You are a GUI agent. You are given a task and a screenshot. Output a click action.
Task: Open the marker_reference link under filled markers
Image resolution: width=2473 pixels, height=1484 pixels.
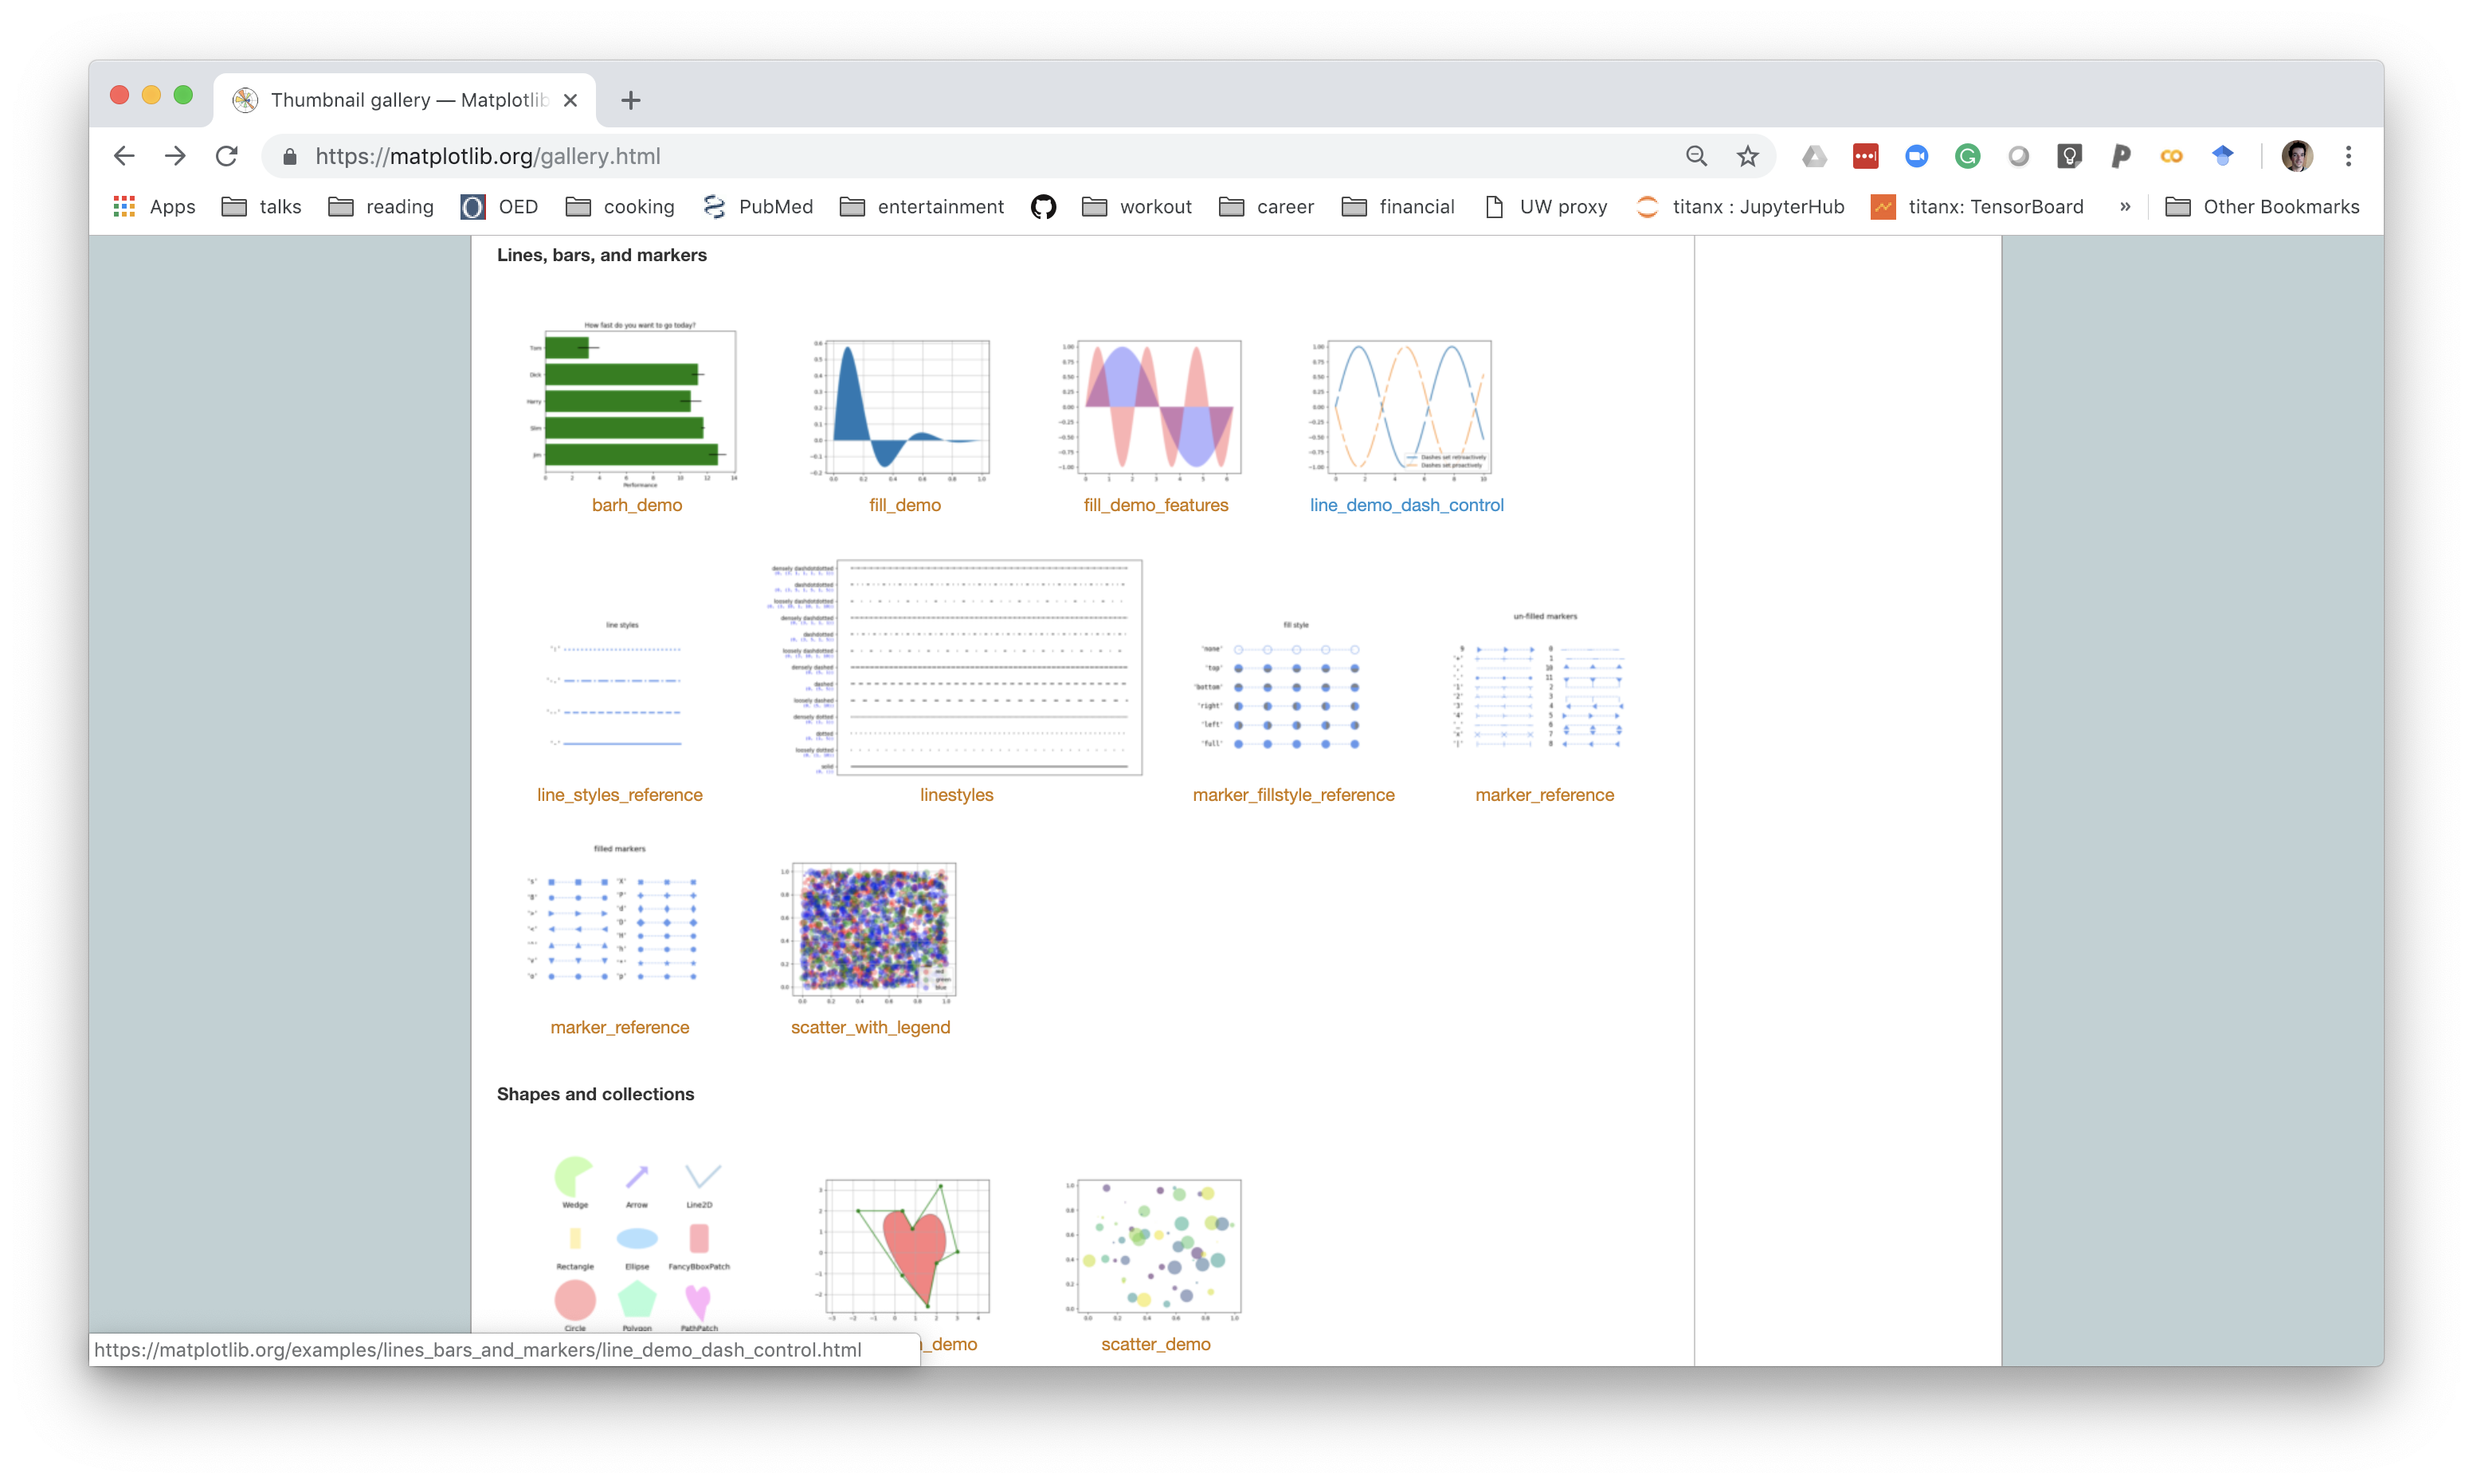click(x=619, y=1027)
